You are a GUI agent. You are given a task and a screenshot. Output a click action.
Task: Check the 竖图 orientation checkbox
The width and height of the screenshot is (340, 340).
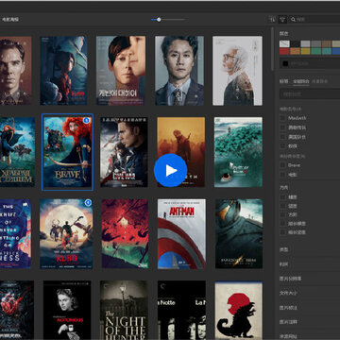[283, 206]
